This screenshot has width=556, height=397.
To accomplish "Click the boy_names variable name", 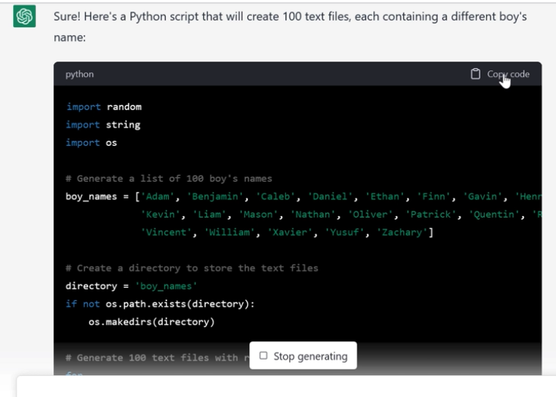I will click(x=91, y=196).
